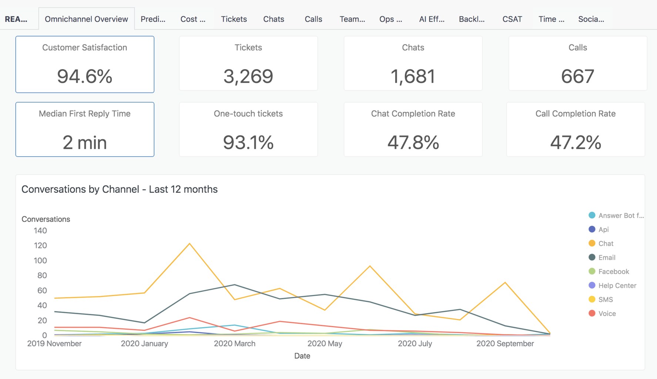Toggle the SMS legend color dot

click(592, 299)
